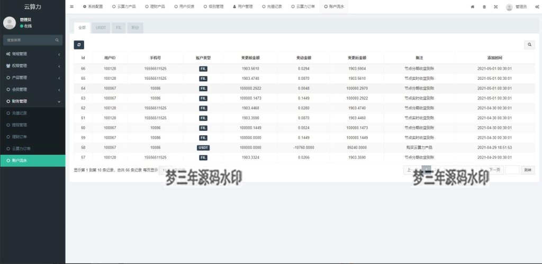Click the -10760.0000 amount cell
The width and height of the screenshot is (542, 264).
pyautogui.click(x=303, y=147)
